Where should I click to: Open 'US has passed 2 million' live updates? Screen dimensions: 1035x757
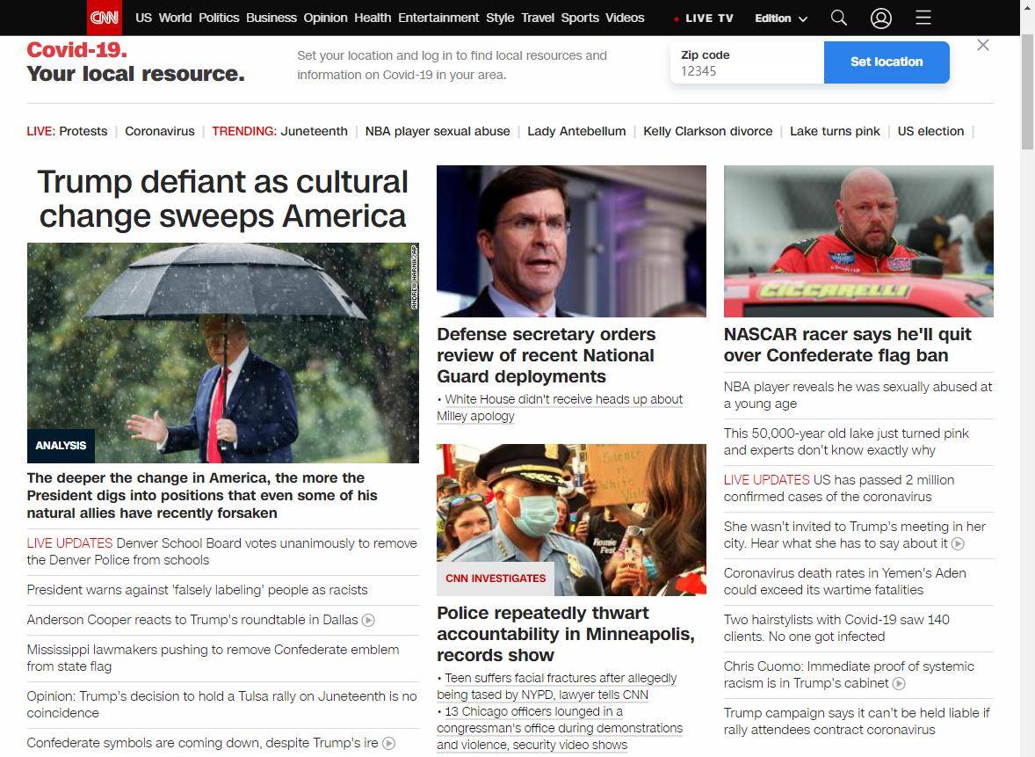click(x=839, y=488)
